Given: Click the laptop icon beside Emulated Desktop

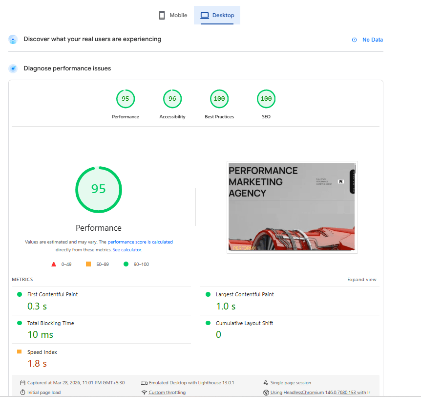Looking at the screenshot, I should (144, 382).
